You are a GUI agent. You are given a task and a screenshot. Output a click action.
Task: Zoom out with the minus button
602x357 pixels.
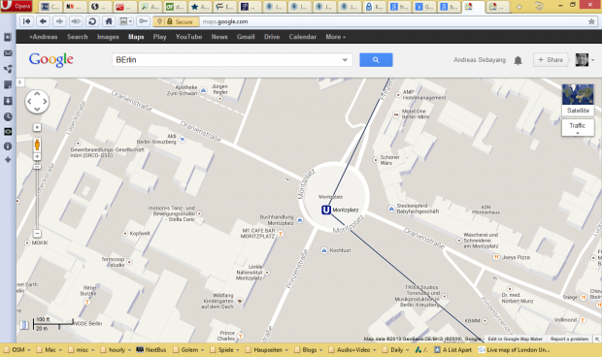37,233
